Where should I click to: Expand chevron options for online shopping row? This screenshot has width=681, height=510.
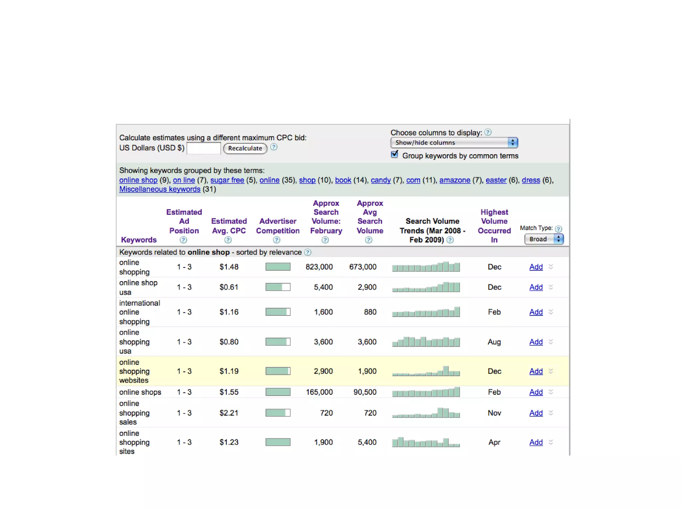[551, 267]
